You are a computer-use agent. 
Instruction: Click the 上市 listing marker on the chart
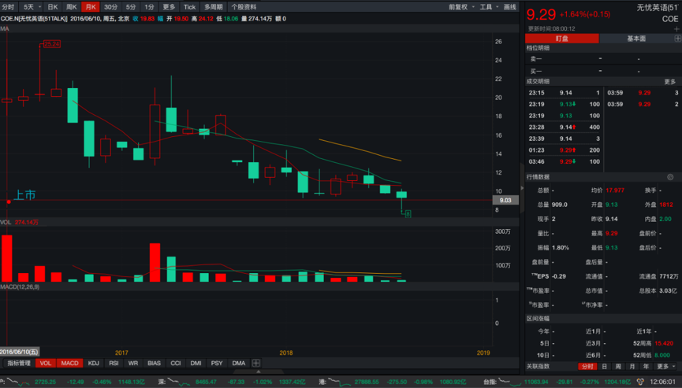[x=24, y=195]
